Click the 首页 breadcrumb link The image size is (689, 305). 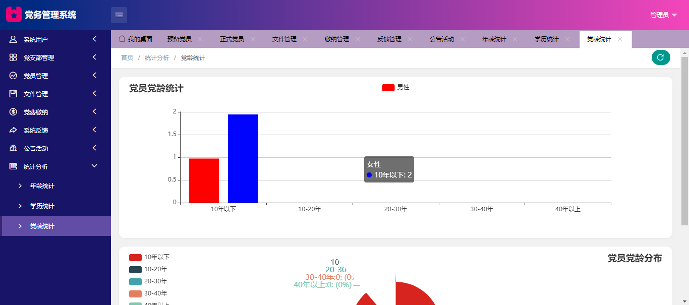point(127,58)
